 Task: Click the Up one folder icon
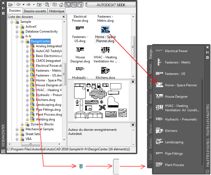39,5
